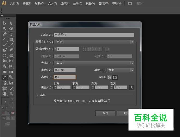
Task: Open the 窗口(W) menu
Action: click(104, 3)
